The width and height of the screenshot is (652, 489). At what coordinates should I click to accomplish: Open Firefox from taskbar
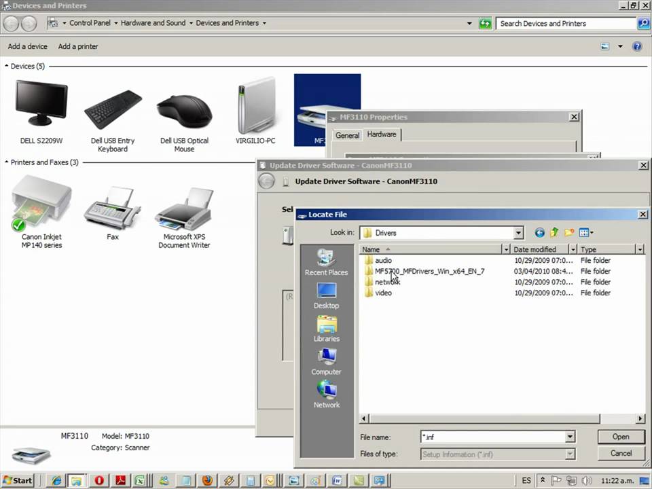[207, 481]
